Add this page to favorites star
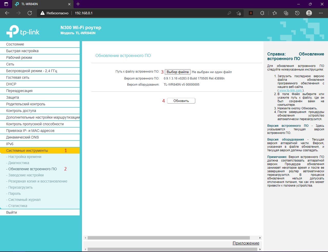328x252 pixels. tap(239, 13)
